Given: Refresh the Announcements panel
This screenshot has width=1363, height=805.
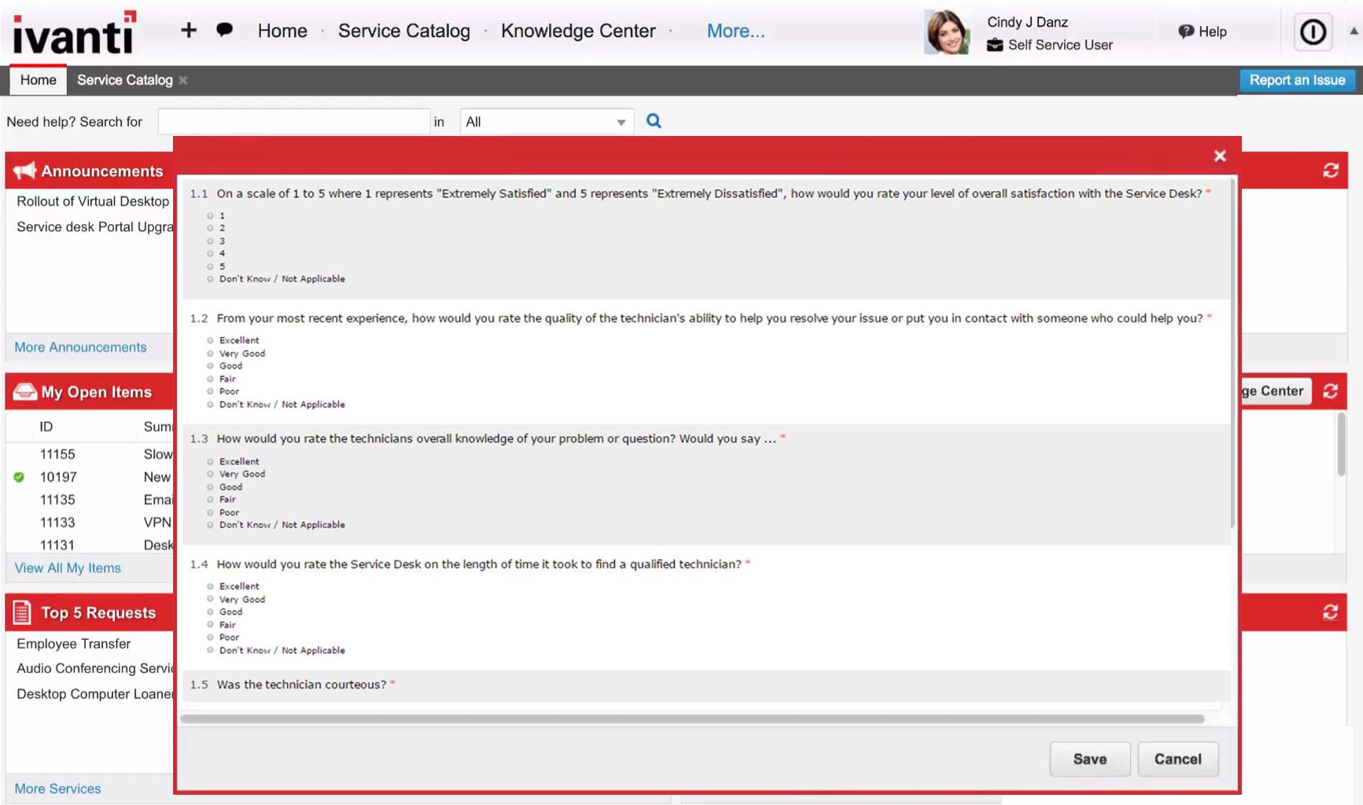Looking at the screenshot, I should click(1331, 171).
